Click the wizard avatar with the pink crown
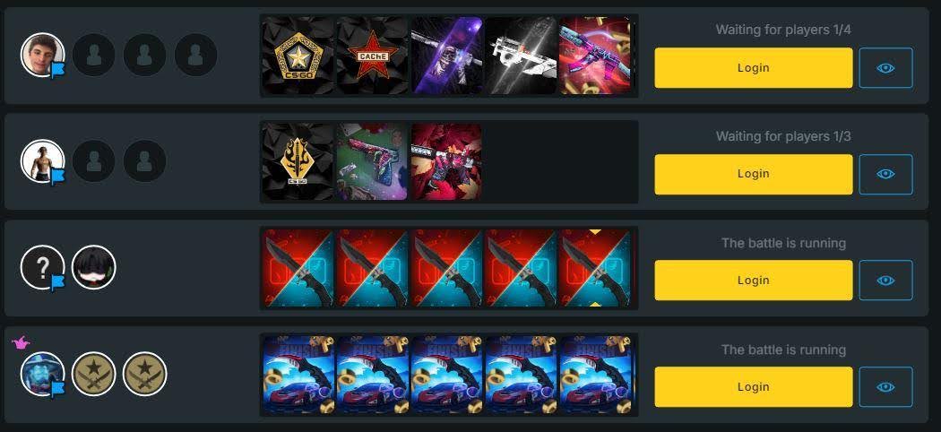Screen dimensions: 941x432 click(43, 374)
